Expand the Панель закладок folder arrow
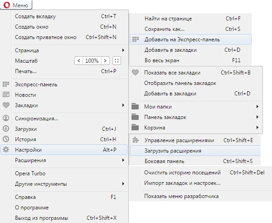This screenshot has height=223, width=272. click(257, 117)
